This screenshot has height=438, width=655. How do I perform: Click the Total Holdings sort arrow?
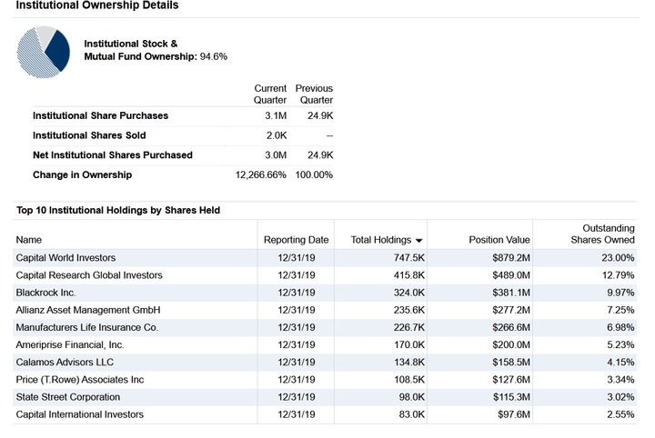pos(419,241)
